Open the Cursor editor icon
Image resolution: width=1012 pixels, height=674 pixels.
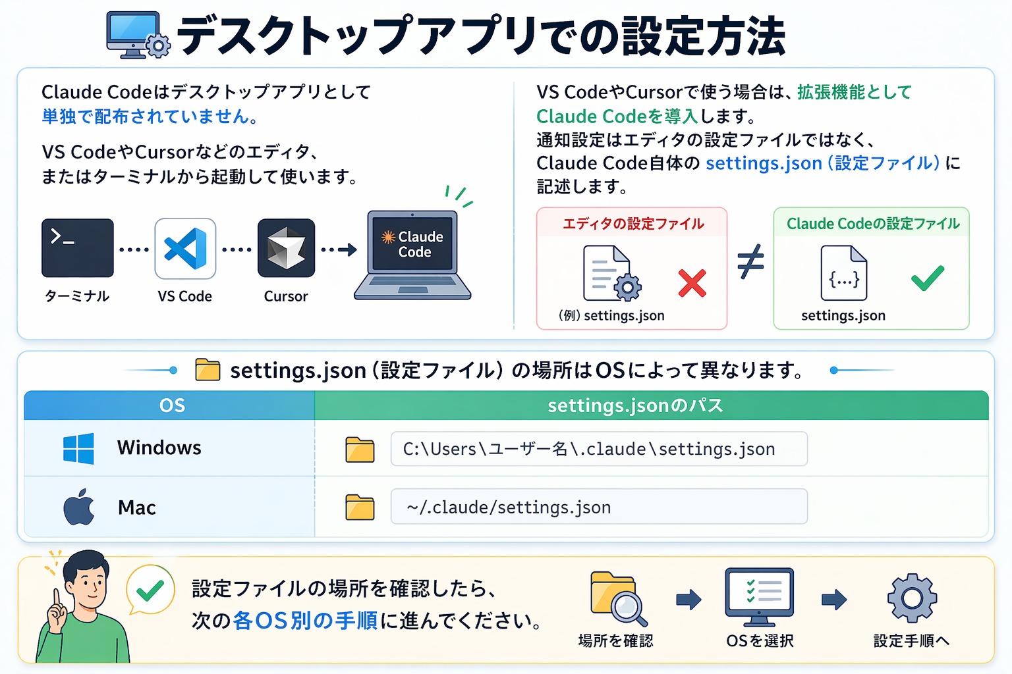point(285,248)
